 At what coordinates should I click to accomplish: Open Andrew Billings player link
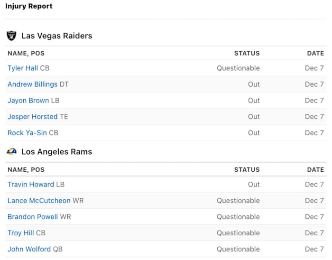click(32, 84)
